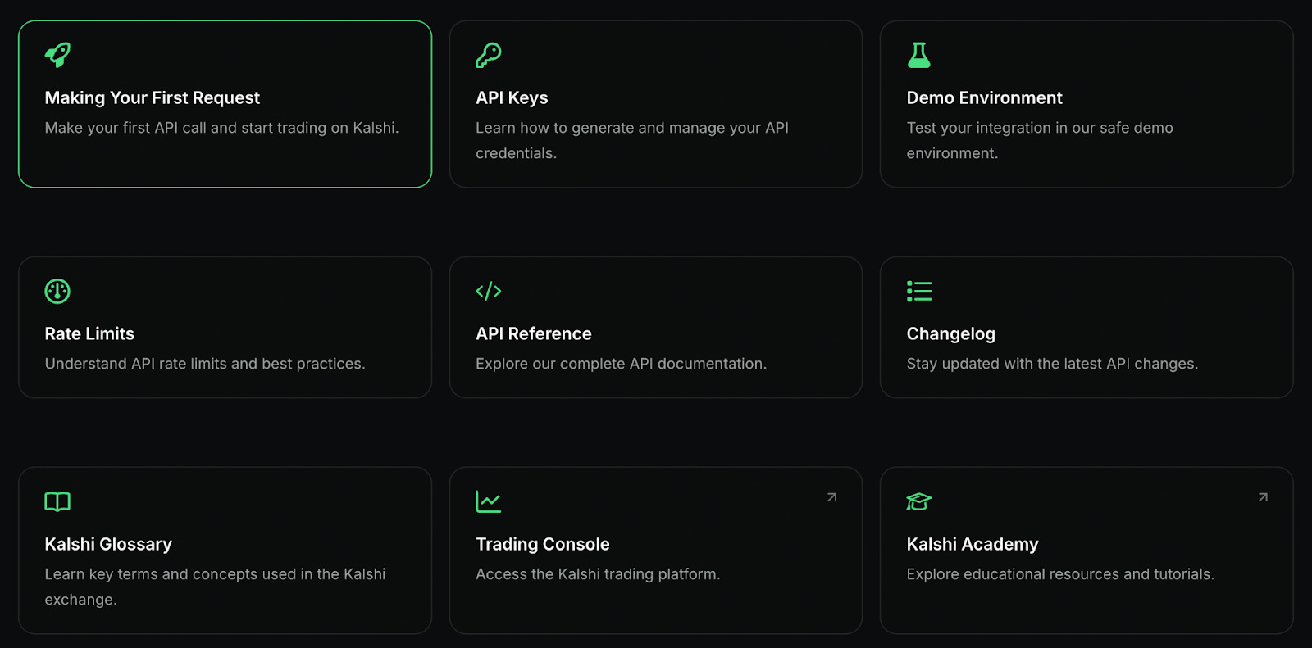
Task: Click the external link arrow on Kalshi Academy
Action: tap(1263, 497)
